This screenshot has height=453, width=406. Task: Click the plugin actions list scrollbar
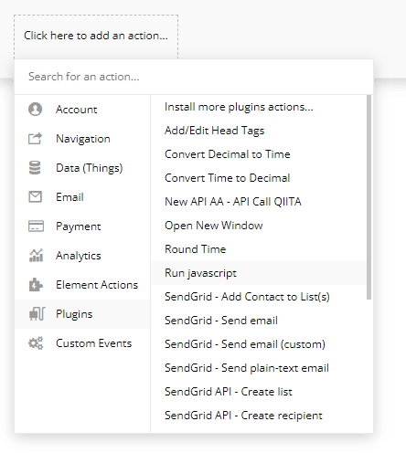pyautogui.click(x=369, y=197)
